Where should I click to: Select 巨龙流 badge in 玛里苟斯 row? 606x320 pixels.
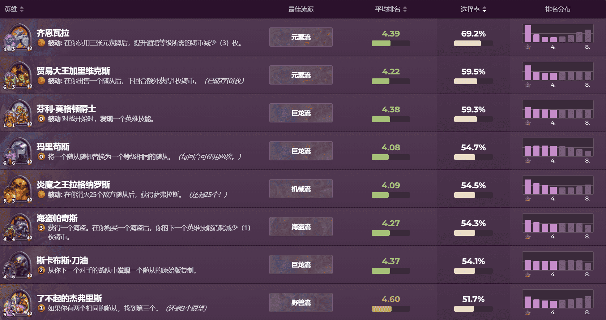point(301,151)
